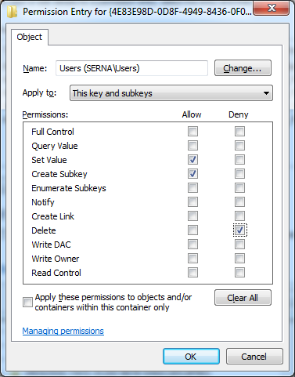Check Deny for Read Control

click(239, 273)
